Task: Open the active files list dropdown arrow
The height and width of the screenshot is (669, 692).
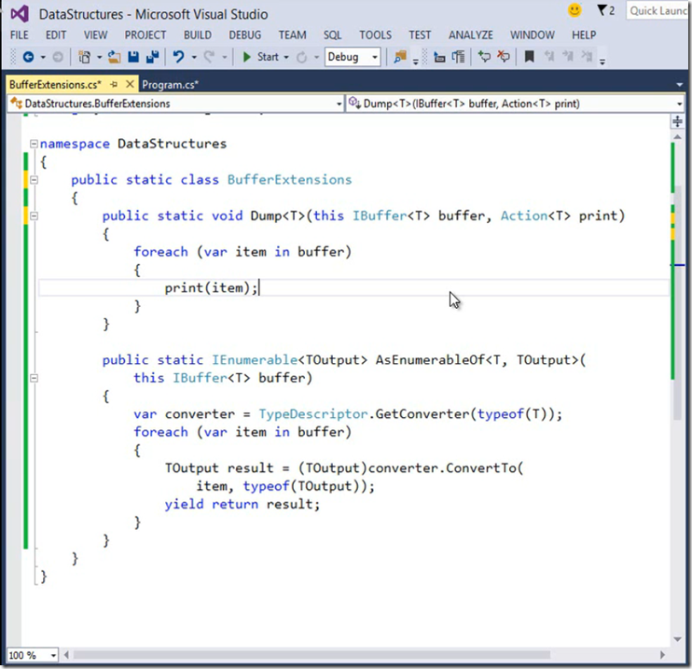Action: [679, 84]
